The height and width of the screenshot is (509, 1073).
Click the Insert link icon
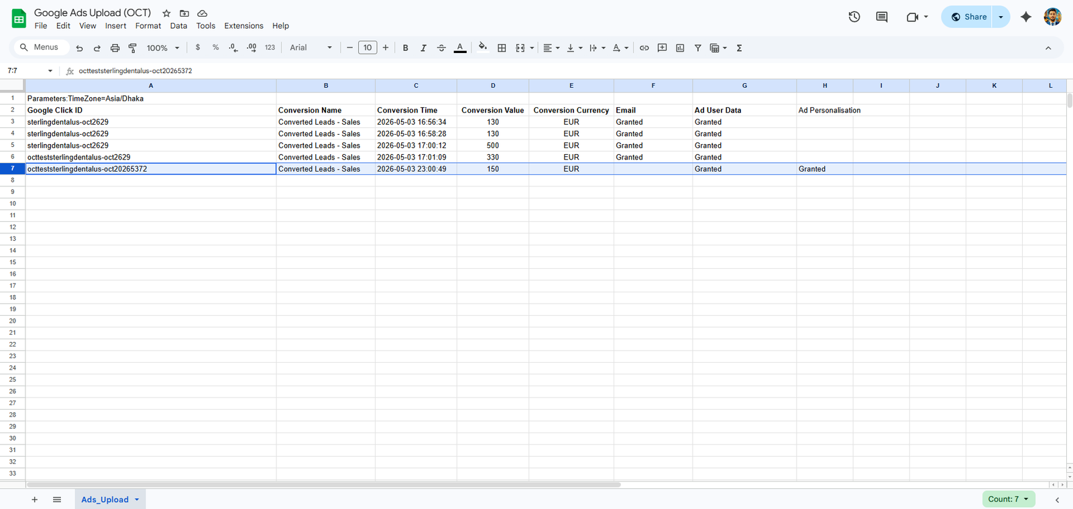pos(644,48)
